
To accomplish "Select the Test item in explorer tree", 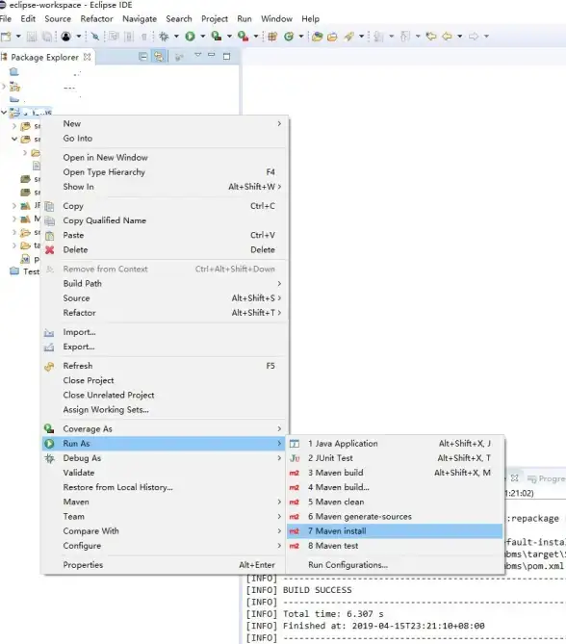I will click(x=25, y=271).
